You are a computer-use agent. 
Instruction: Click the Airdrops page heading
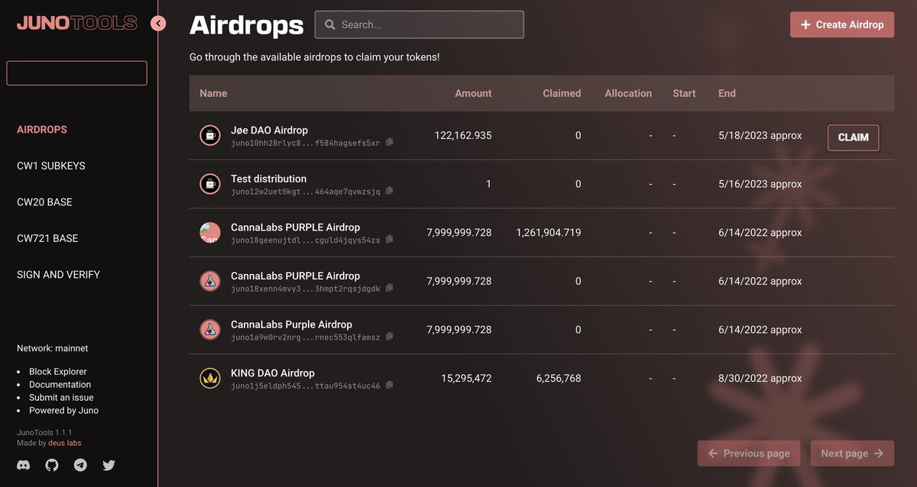(x=246, y=24)
